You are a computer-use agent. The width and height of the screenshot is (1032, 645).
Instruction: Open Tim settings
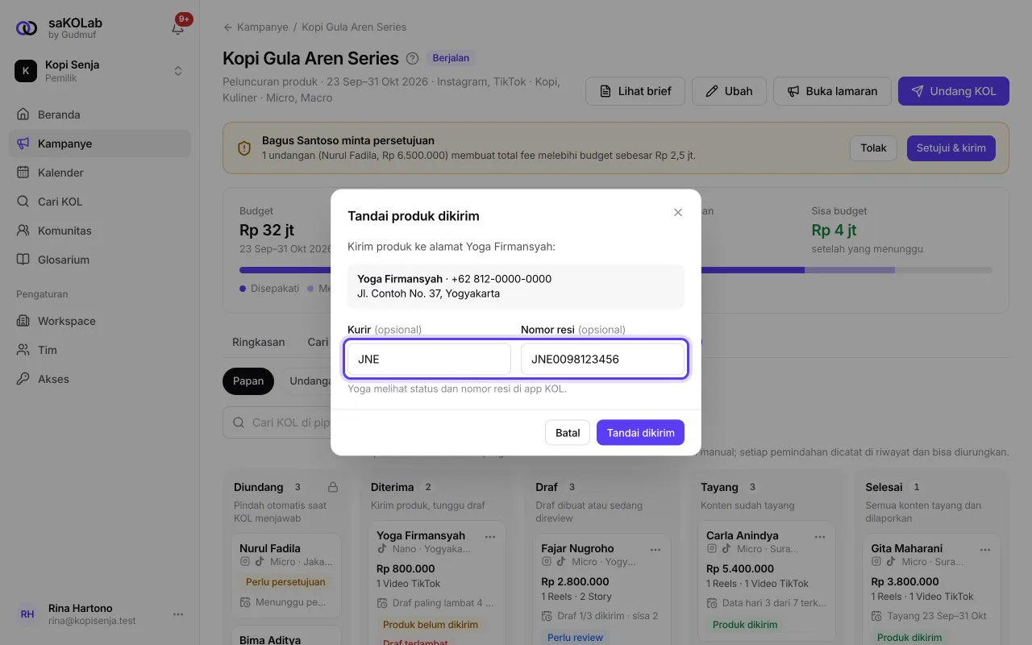point(100,350)
